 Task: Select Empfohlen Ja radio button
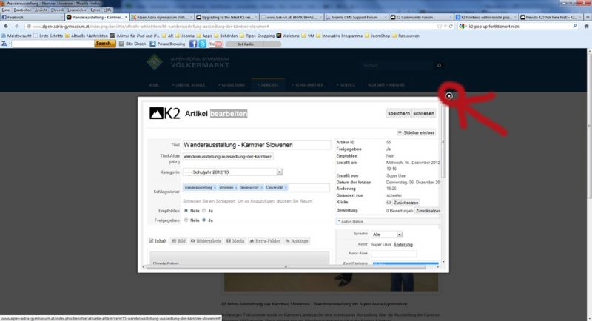click(204, 211)
